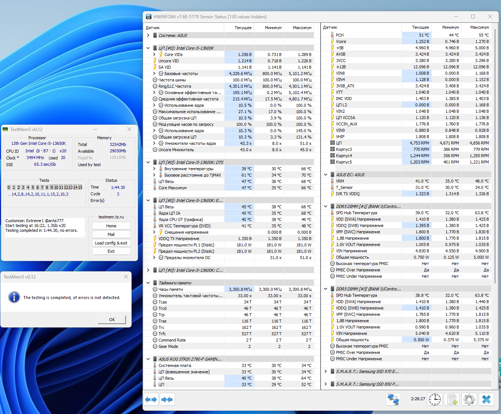Click the expand layout arrows button in HWiNFO
Screen dimensions: 501x414
click(x=151, y=399)
